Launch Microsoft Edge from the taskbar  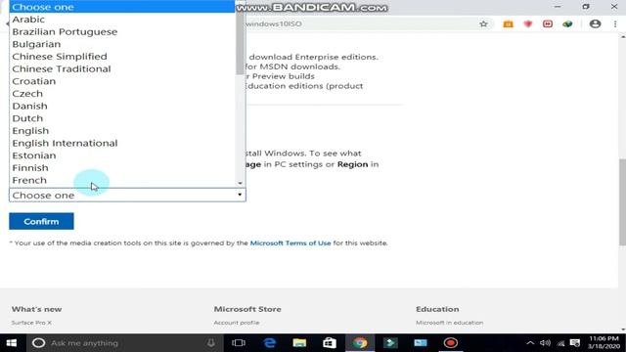(x=270, y=343)
